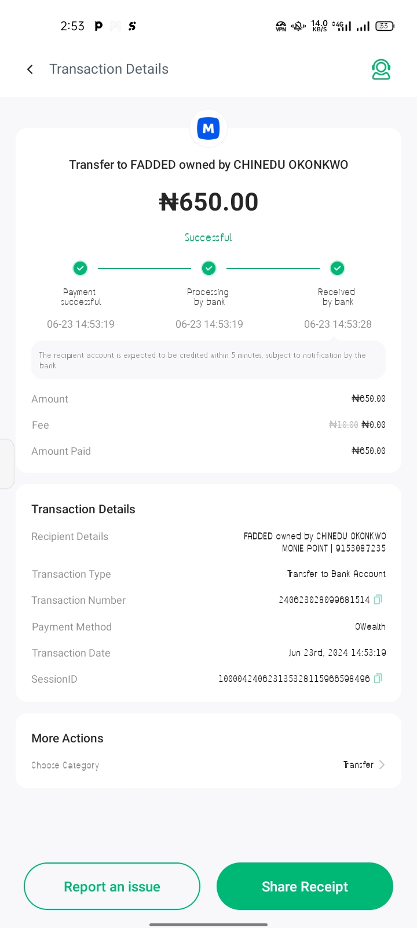Screen dimensions: 417x928
Task: Tap the Moniepoint bank logo
Action: (x=209, y=128)
